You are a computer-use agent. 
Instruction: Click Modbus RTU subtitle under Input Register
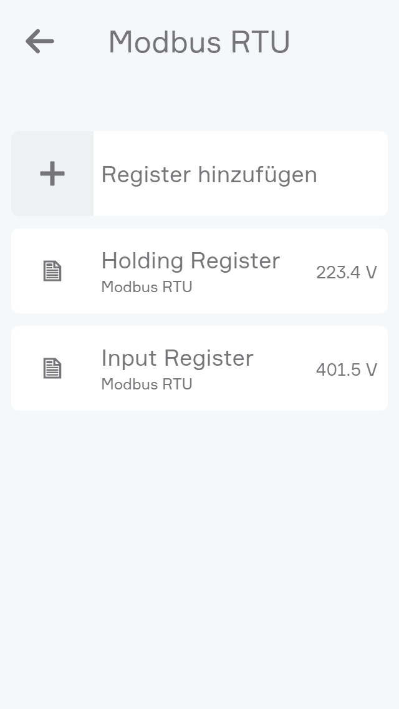(147, 384)
